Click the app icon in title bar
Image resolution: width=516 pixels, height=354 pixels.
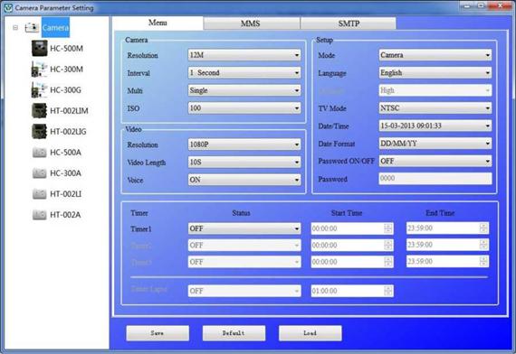(x=8, y=8)
